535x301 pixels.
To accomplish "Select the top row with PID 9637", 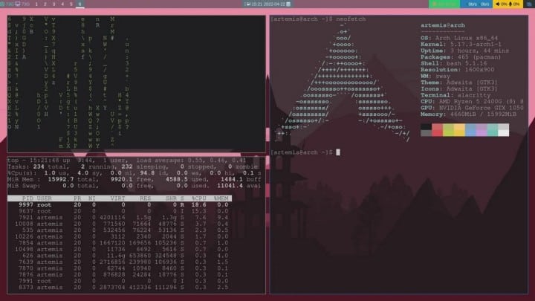I will pyautogui.click(x=120, y=211).
